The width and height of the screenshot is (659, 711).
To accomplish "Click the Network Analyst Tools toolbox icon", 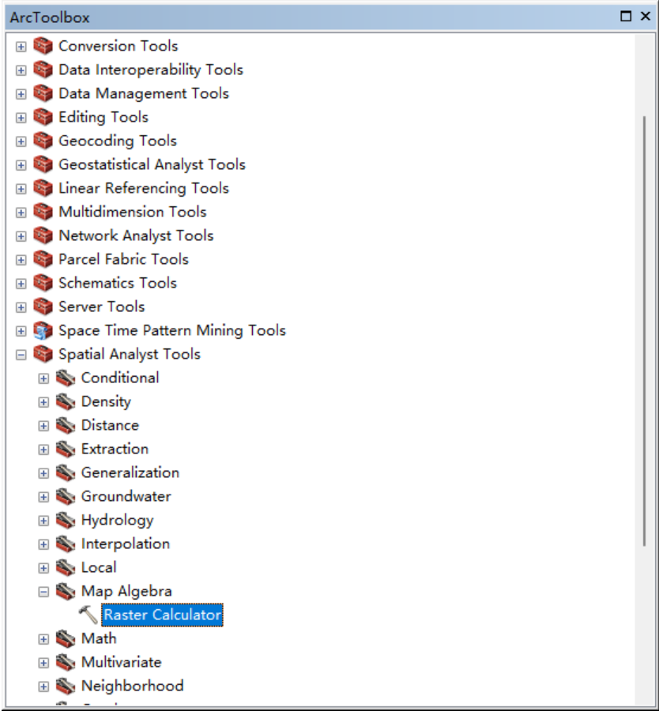I will tap(43, 235).
